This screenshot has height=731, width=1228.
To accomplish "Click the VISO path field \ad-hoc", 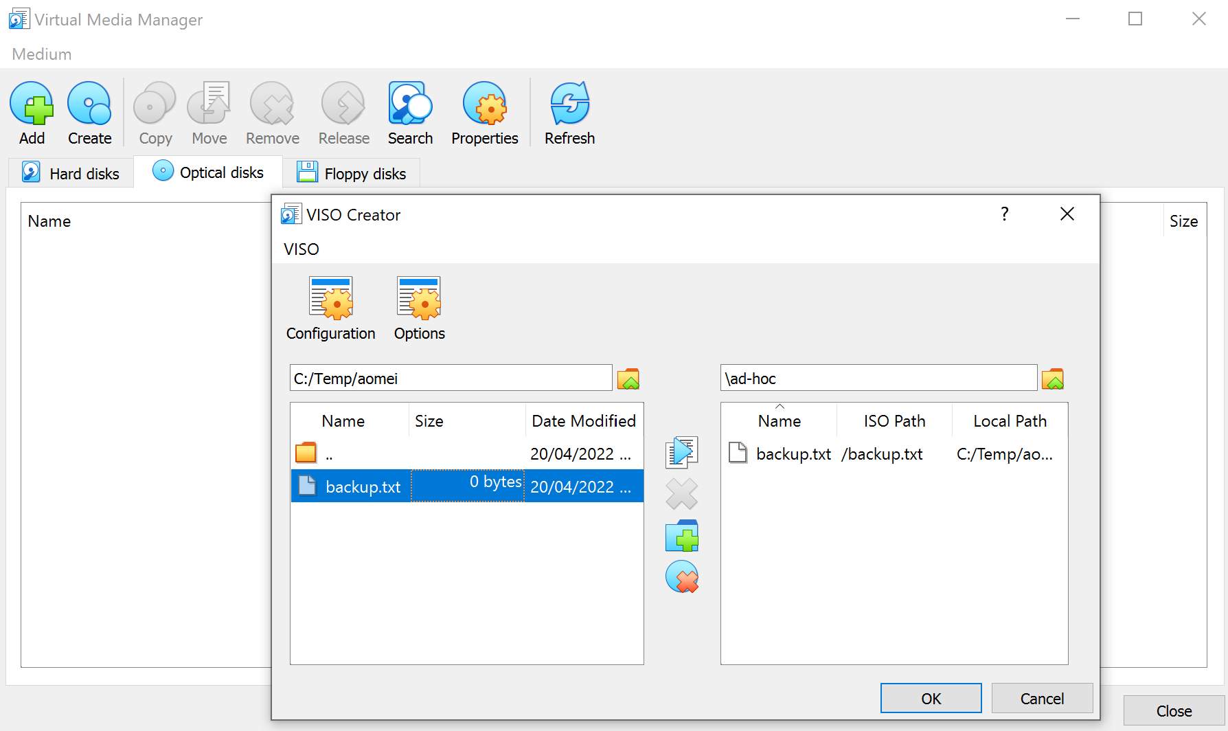I will click(x=878, y=379).
